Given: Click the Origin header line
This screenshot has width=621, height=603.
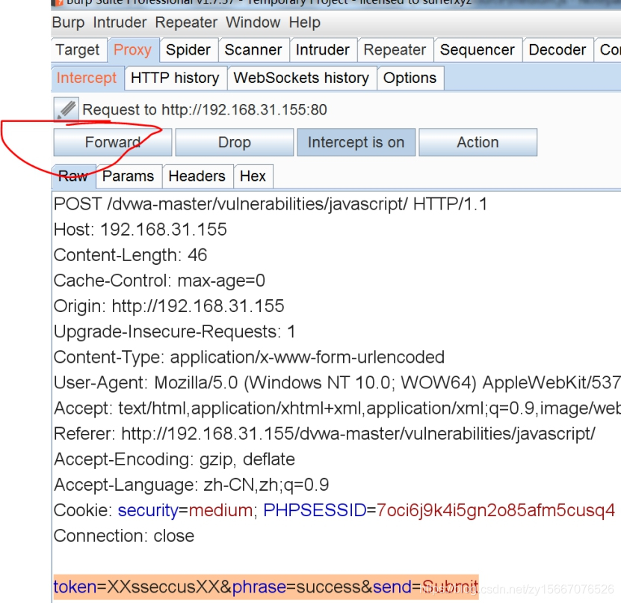Looking at the screenshot, I should tap(169, 306).
